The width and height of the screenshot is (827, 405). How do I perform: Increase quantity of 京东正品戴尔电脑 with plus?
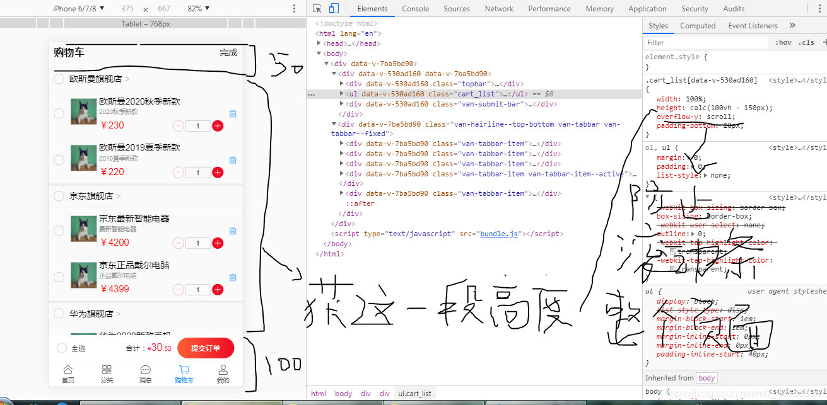tap(218, 290)
